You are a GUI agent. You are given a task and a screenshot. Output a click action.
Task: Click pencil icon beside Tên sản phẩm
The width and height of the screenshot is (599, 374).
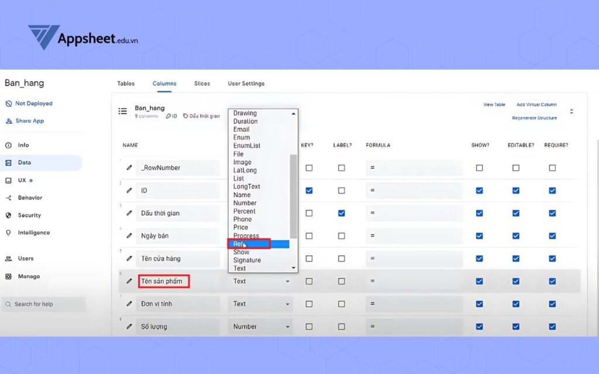(x=129, y=281)
